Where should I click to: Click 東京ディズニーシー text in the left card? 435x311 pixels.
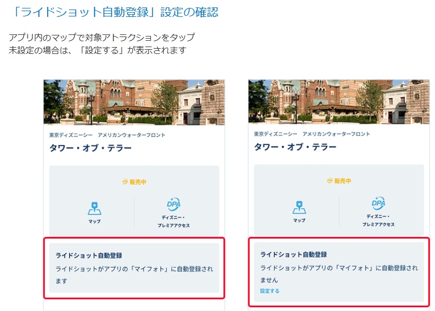point(70,135)
